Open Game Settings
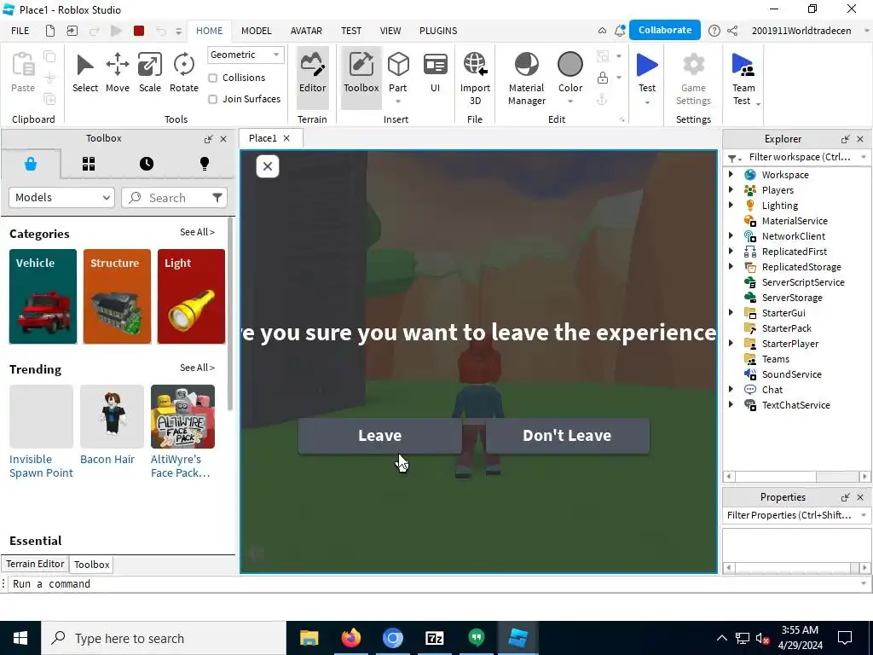The image size is (873, 655). (693, 78)
